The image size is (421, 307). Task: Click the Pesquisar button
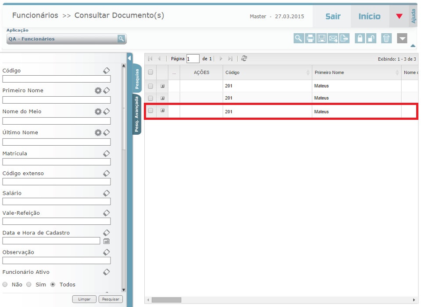(111, 299)
